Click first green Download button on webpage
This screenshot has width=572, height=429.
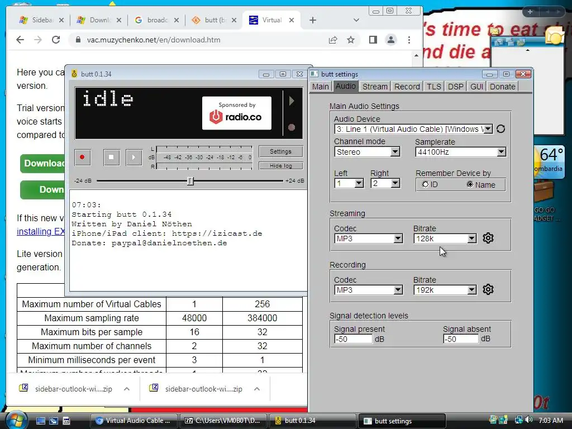click(42, 164)
